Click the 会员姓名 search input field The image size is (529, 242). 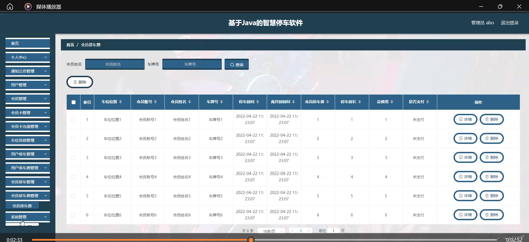tap(115, 64)
